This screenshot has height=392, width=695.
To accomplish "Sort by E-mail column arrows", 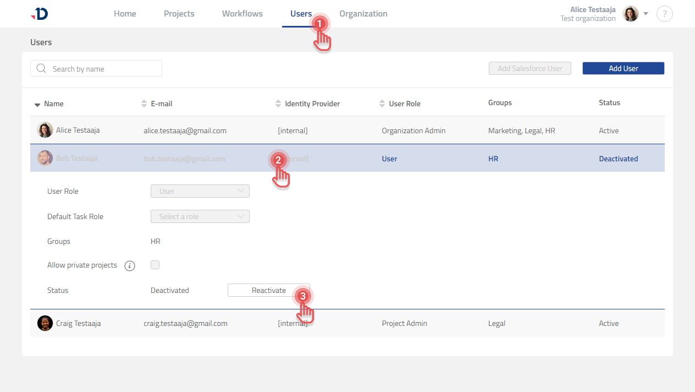I will point(145,104).
